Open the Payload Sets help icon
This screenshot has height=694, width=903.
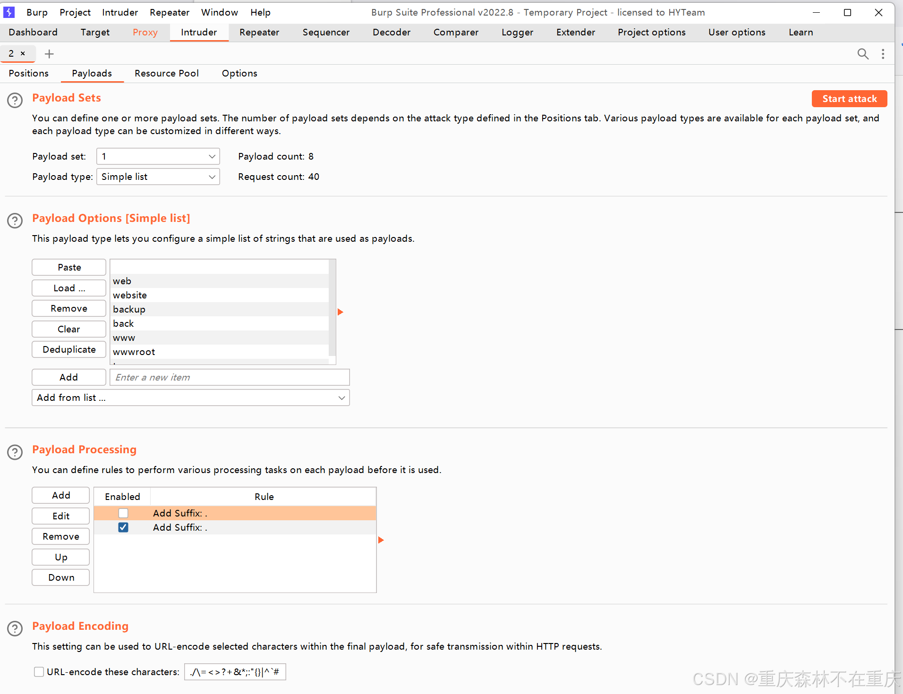15,100
